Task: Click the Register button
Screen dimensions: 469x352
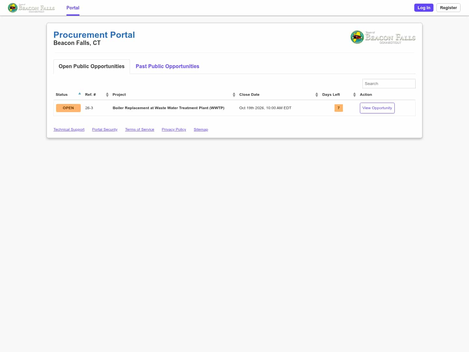Action: point(448,8)
